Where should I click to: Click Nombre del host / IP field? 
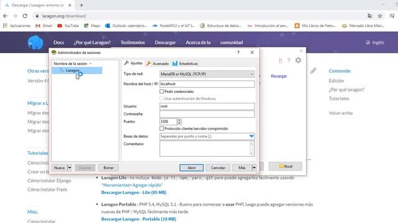coord(207,84)
